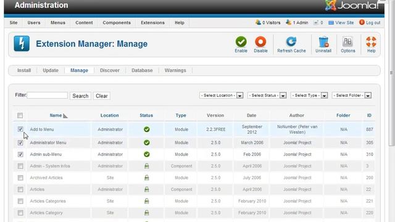
Task: Click into the Filter text field
Action: tap(48, 96)
